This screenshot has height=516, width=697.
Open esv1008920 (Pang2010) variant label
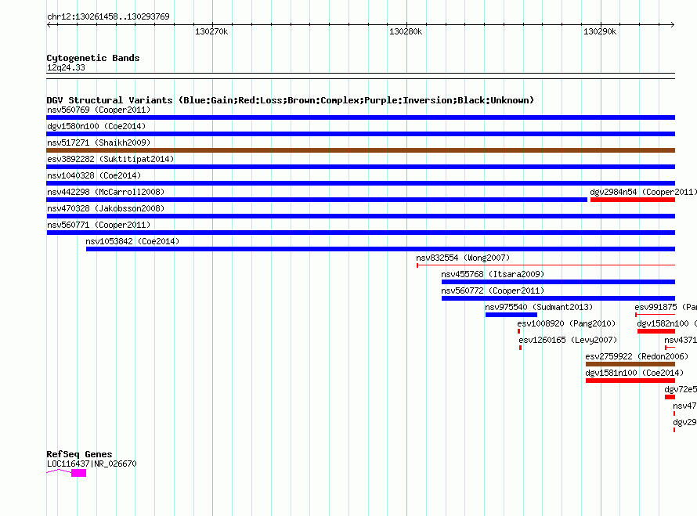[x=566, y=323]
